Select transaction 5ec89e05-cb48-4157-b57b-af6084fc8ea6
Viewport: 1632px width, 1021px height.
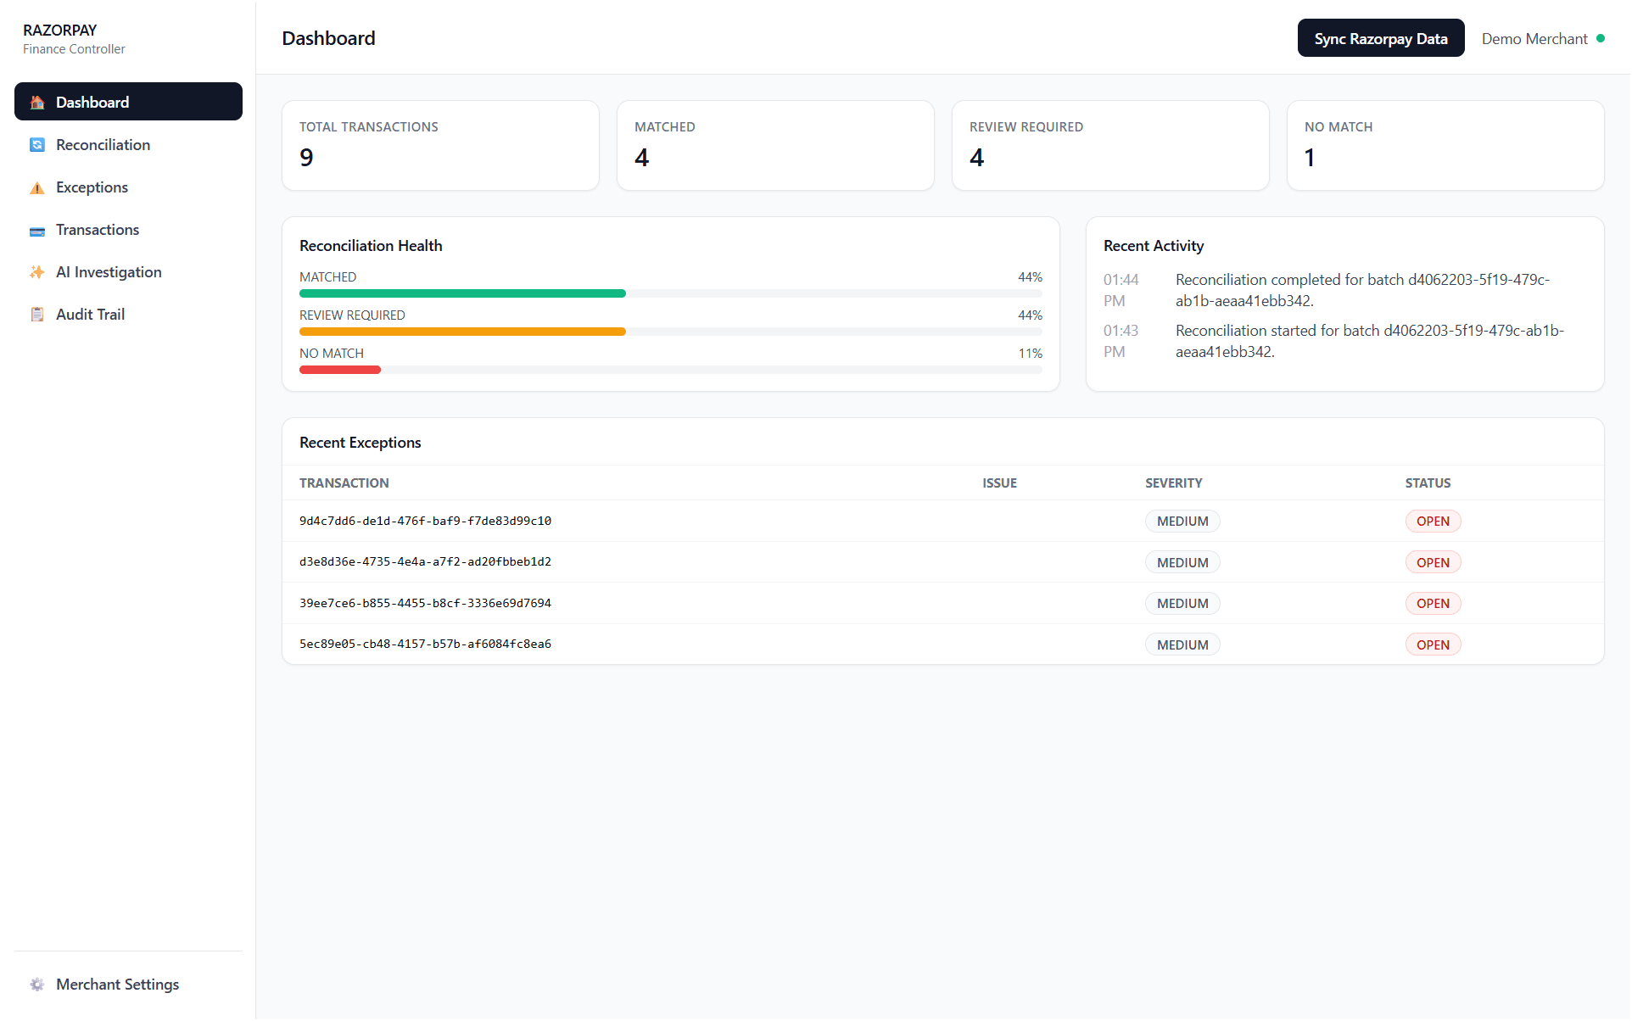click(425, 644)
